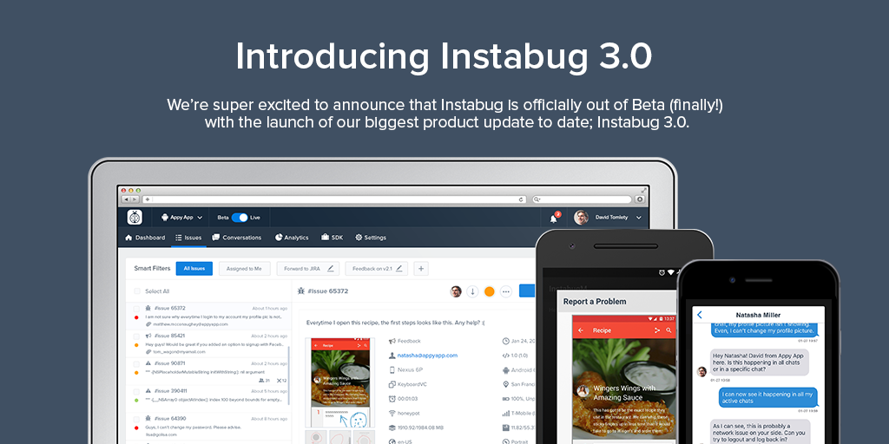889x444 pixels.
Task: Click the 'About 8 hours ago' timestamp
Action: pyautogui.click(x=269, y=419)
